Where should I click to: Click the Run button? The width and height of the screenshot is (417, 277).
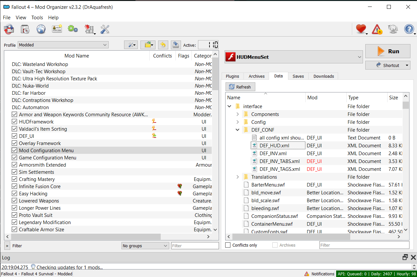click(388, 51)
